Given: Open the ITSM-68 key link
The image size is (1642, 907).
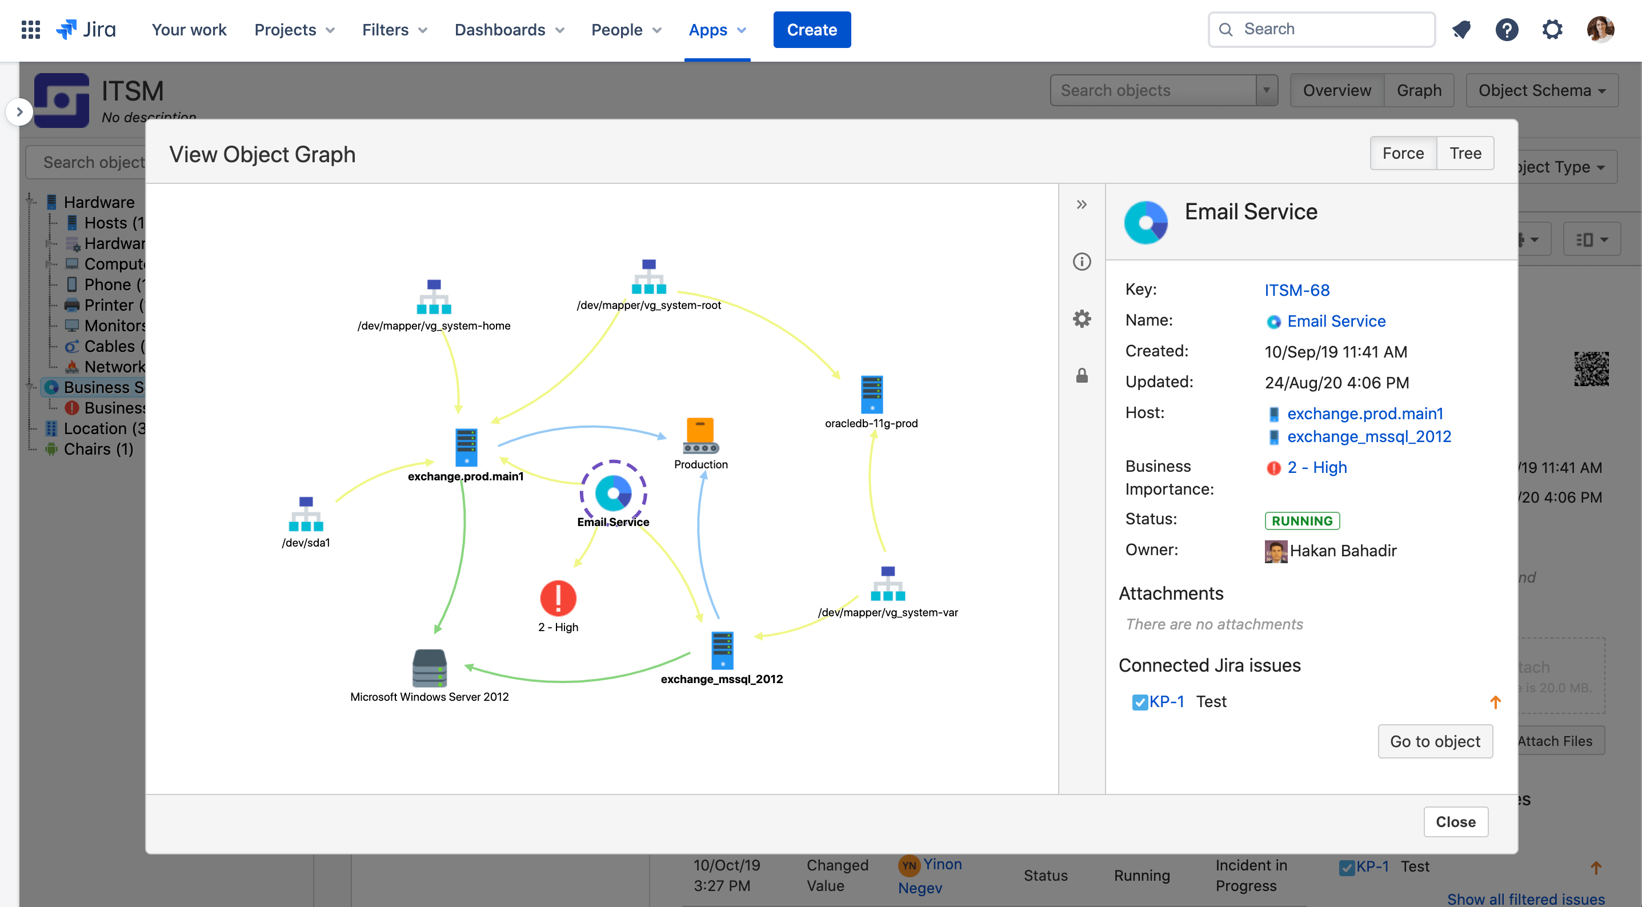Looking at the screenshot, I should (x=1296, y=290).
